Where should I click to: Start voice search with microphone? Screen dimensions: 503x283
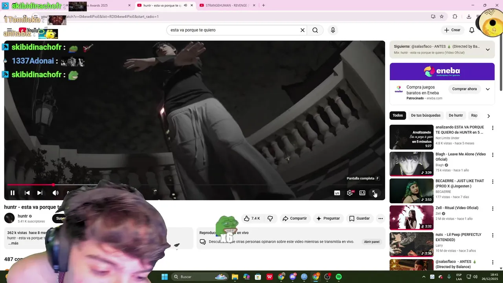(333, 30)
